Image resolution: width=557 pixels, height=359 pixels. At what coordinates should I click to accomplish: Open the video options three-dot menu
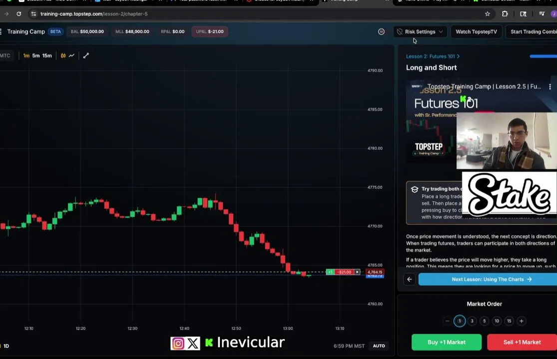[x=550, y=86]
